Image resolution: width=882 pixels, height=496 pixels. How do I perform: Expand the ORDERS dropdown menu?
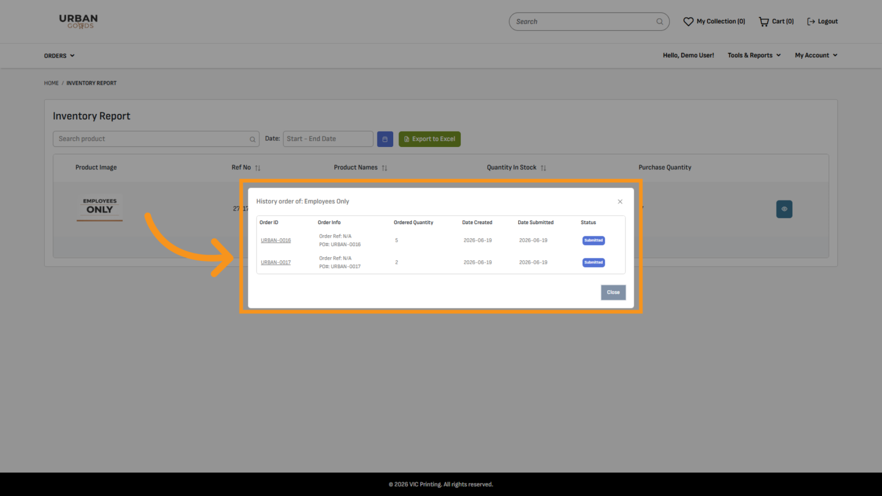[x=59, y=56]
